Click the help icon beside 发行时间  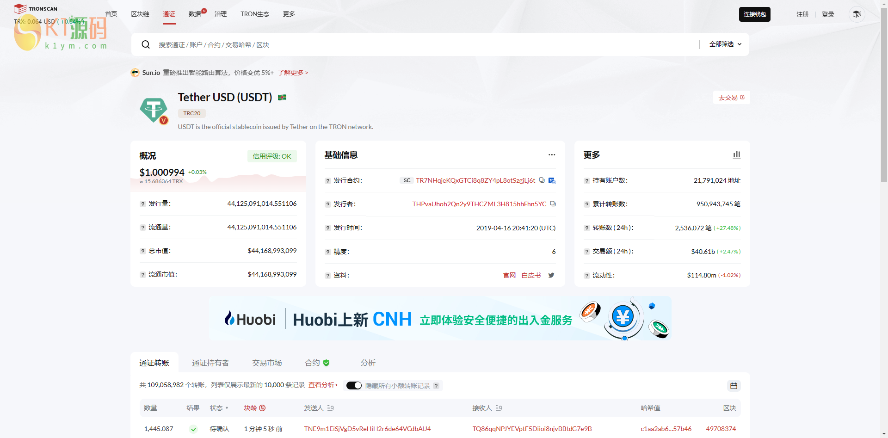[x=328, y=228]
